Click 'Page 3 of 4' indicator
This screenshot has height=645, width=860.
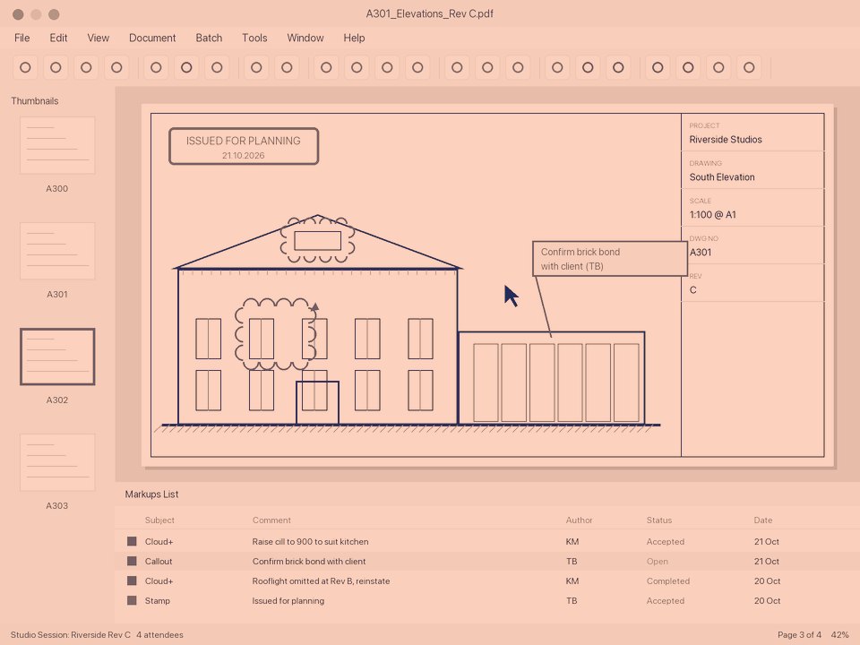799,634
